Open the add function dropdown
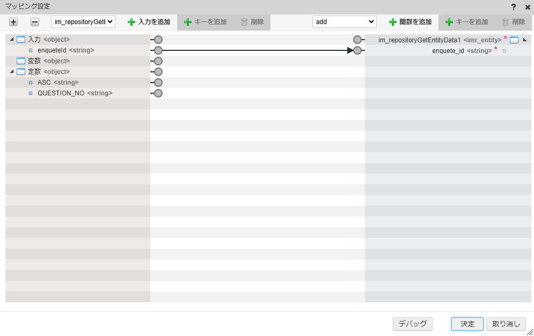534x336 pixels. tap(344, 21)
